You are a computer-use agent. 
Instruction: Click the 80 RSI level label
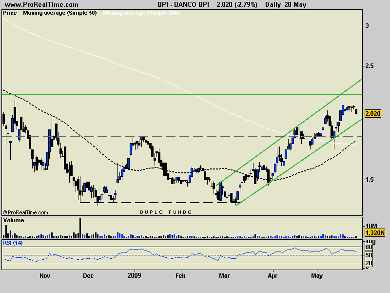[369, 247]
